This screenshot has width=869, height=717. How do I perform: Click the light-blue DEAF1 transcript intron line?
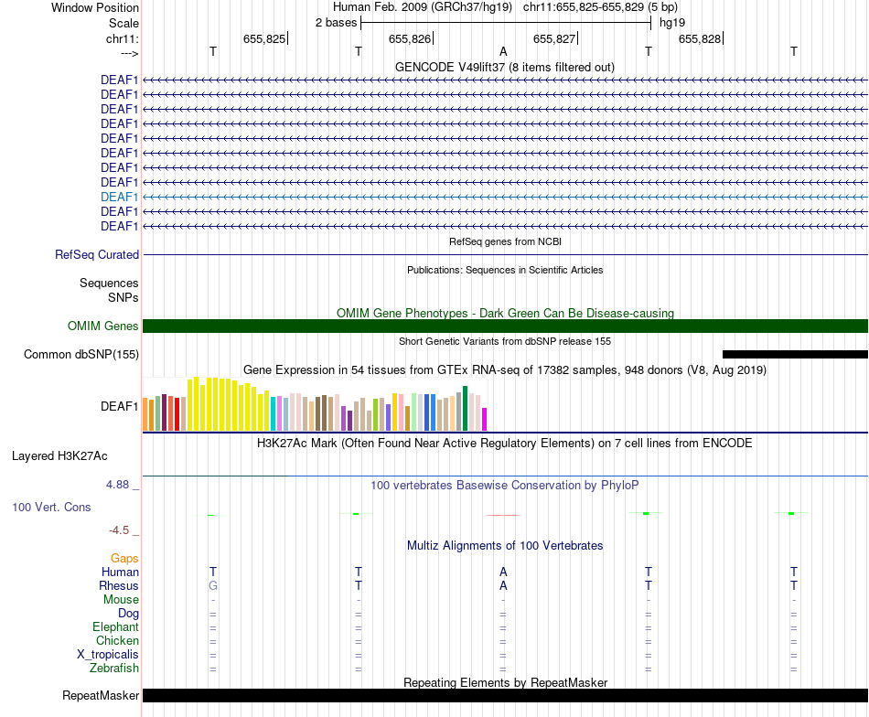pos(505,197)
